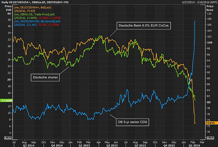Click the right Auto scale button
This screenshot has width=218, height=147.
pos(210,138)
